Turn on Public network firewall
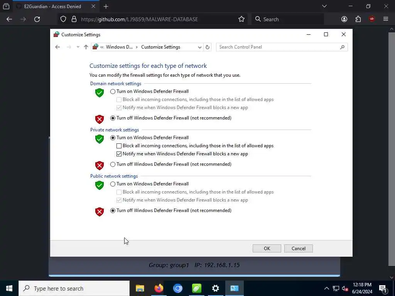 (x=113, y=184)
